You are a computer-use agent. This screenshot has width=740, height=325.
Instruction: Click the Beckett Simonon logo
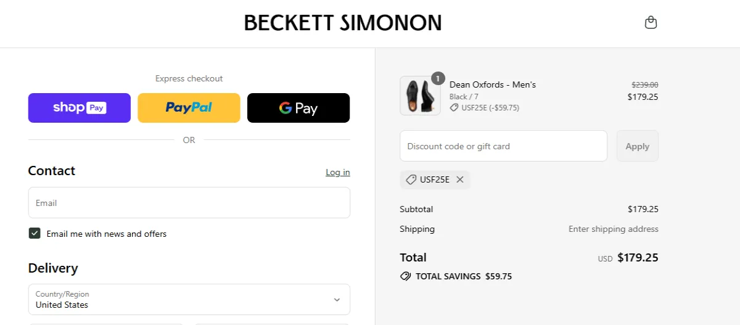(x=343, y=23)
